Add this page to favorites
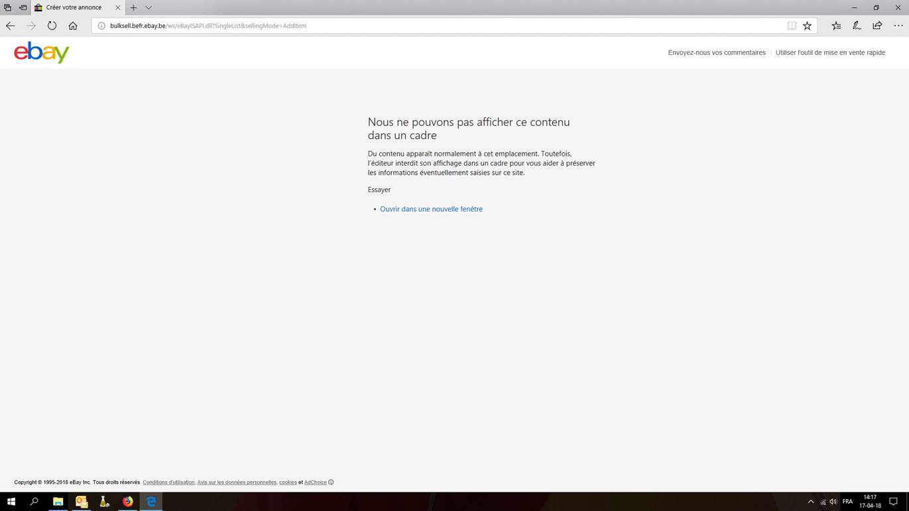This screenshot has width=909, height=511. [807, 26]
